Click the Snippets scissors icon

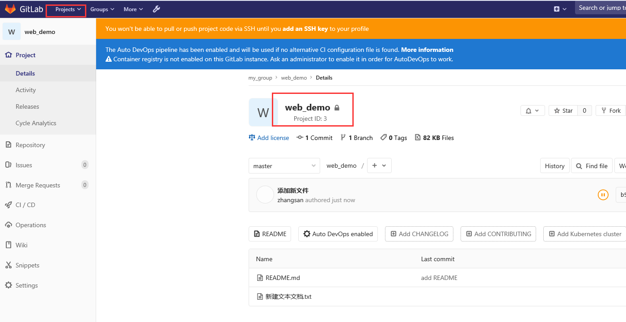point(8,265)
